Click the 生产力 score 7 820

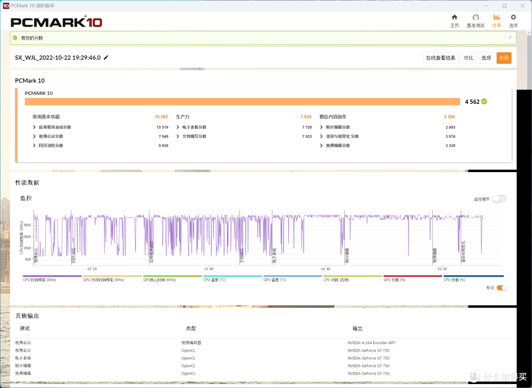pyautogui.click(x=306, y=117)
